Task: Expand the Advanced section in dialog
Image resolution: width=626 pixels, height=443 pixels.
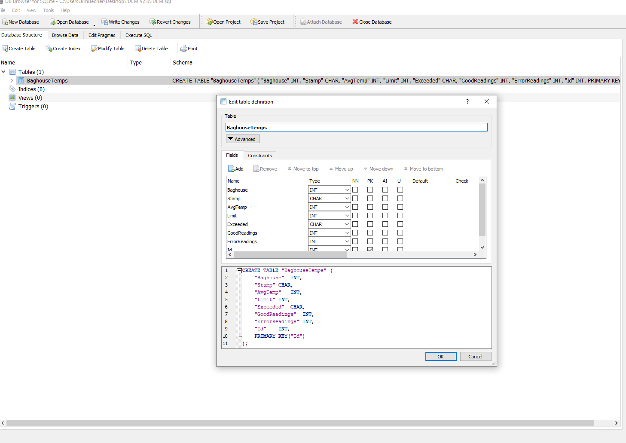Action: pyautogui.click(x=243, y=139)
